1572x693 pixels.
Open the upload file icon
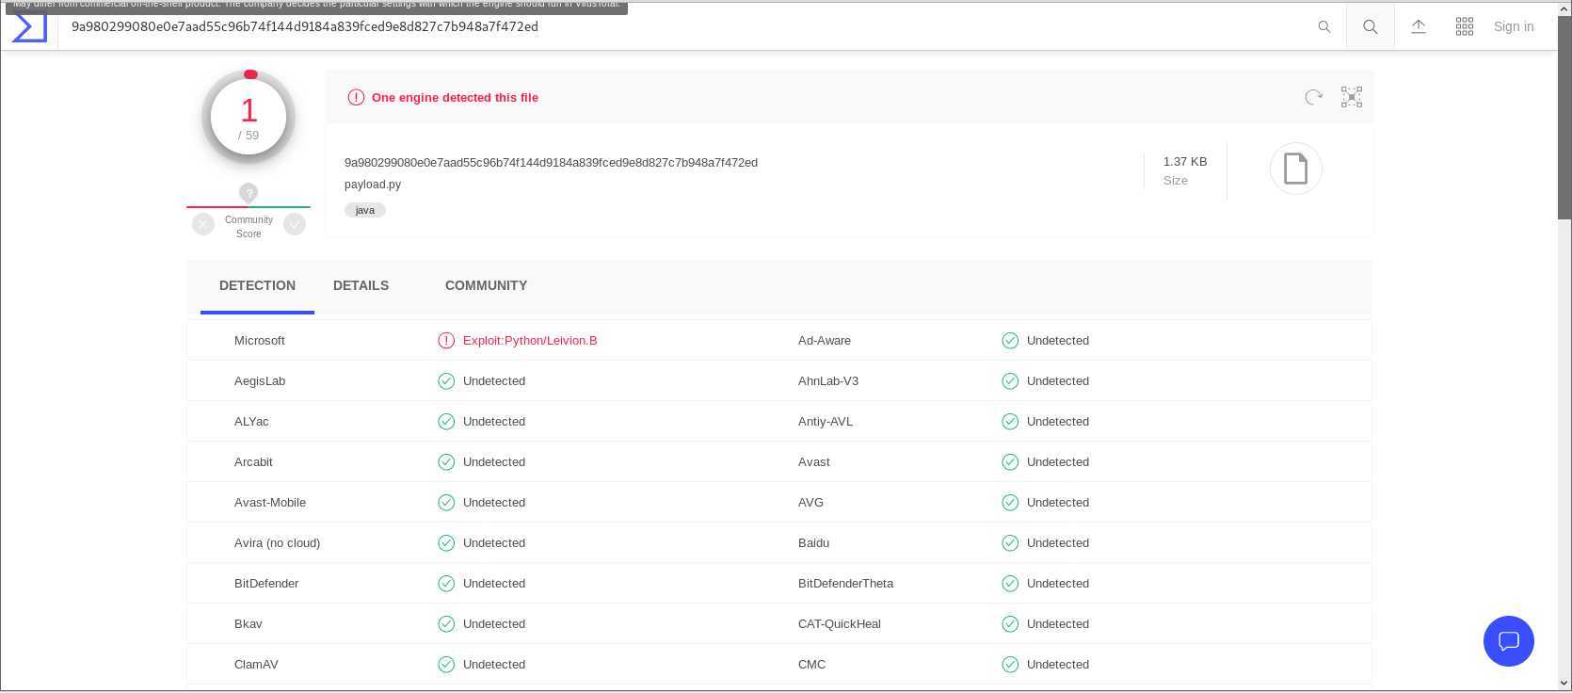pos(1419,27)
